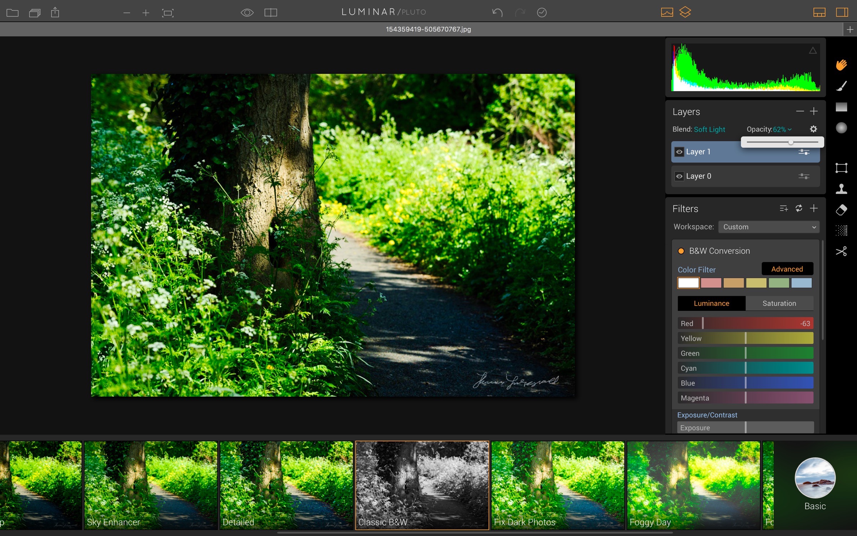Select the orange color filter swatch
The image size is (857, 536).
pos(733,283)
